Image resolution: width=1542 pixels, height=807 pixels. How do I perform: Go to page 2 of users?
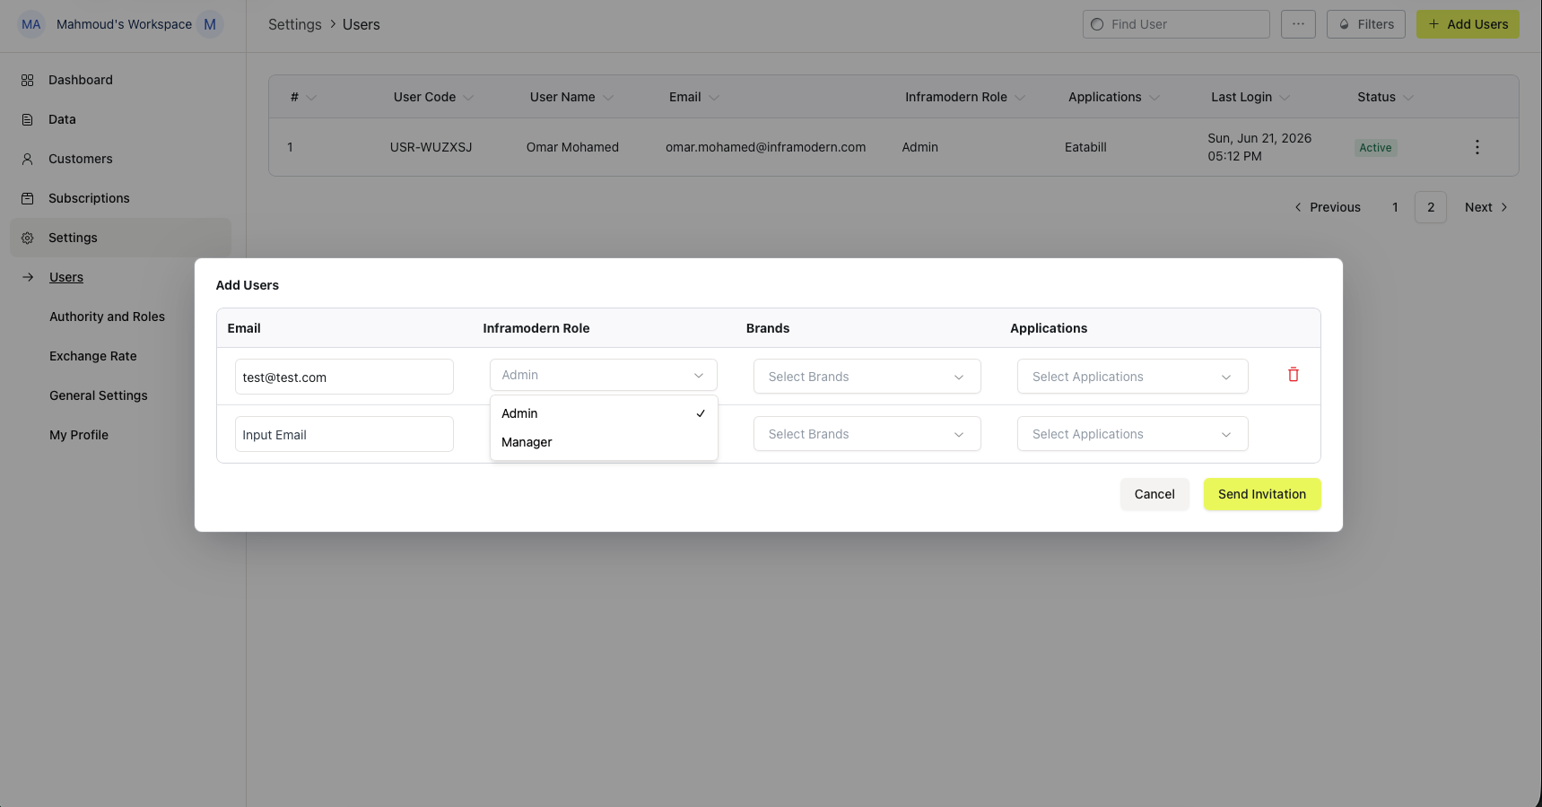coord(1431,207)
